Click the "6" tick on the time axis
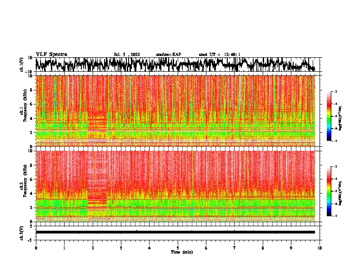The image size is (360, 278). [x=206, y=248]
